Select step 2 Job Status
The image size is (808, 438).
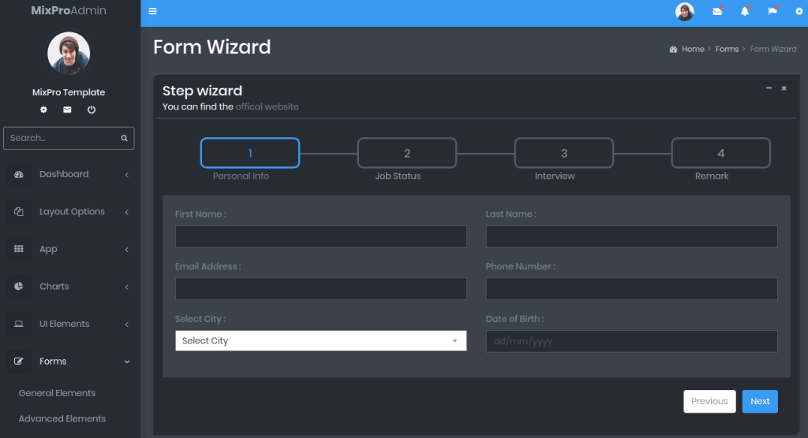click(x=406, y=153)
